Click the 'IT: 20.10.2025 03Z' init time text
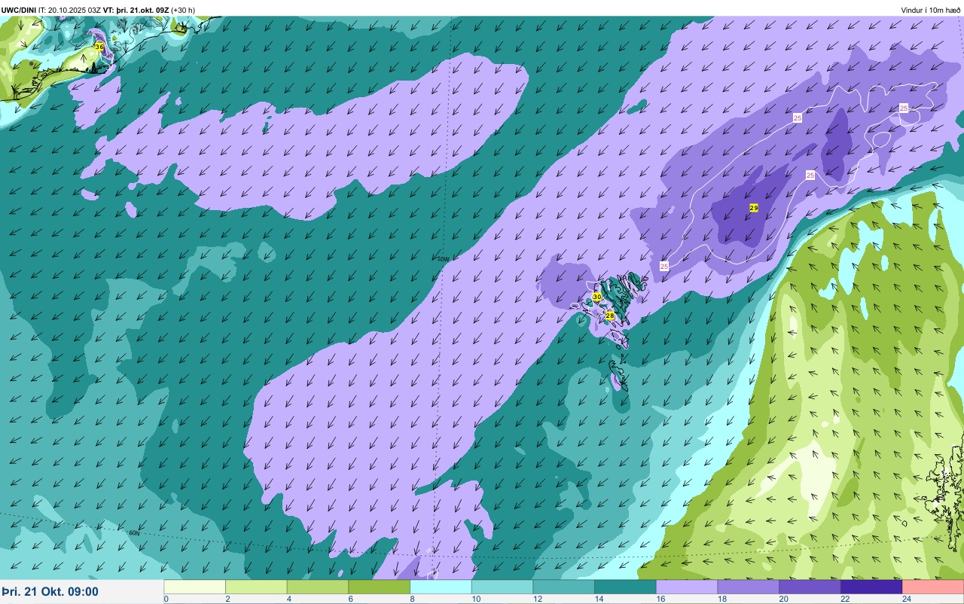The height and width of the screenshot is (604, 964). coord(69,10)
